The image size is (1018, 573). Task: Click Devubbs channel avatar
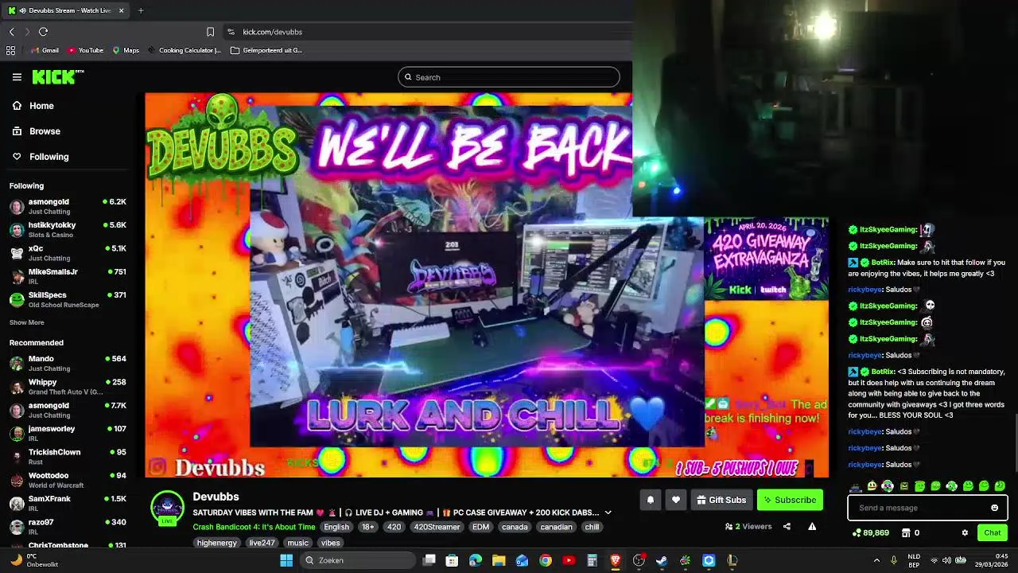tap(167, 507)
